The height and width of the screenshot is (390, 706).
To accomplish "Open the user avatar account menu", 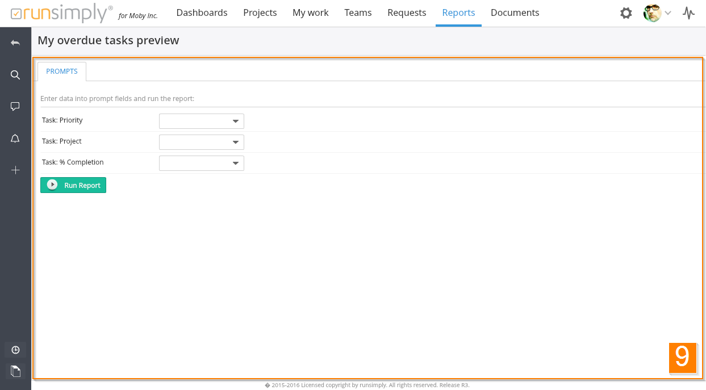I will (x=657, y=13).
